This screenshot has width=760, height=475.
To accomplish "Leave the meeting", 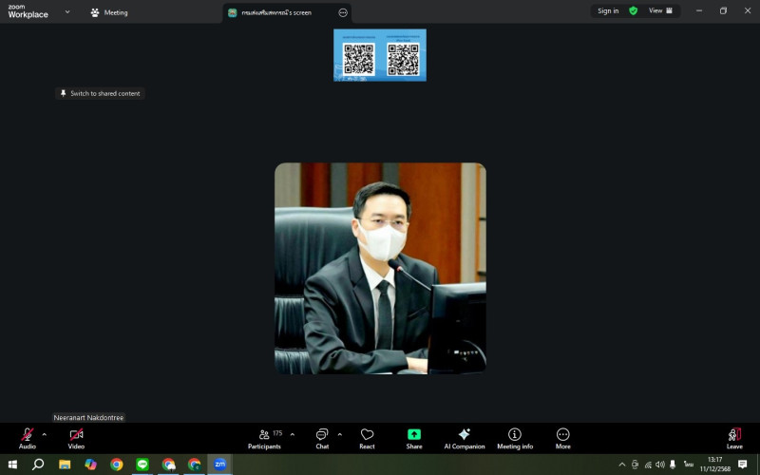I will 734,437.
